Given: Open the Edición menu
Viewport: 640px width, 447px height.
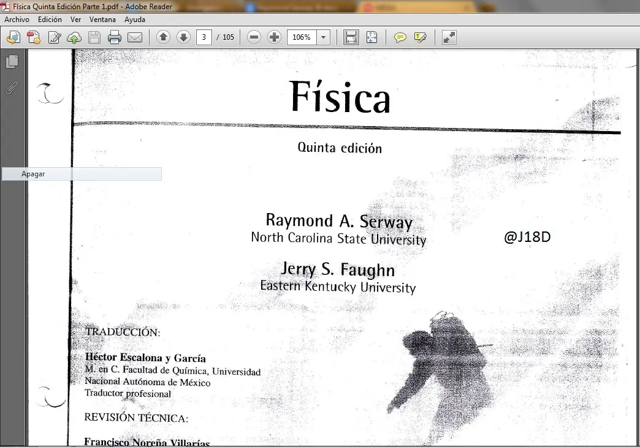Looking at the screenshot, I should point(50,19).
